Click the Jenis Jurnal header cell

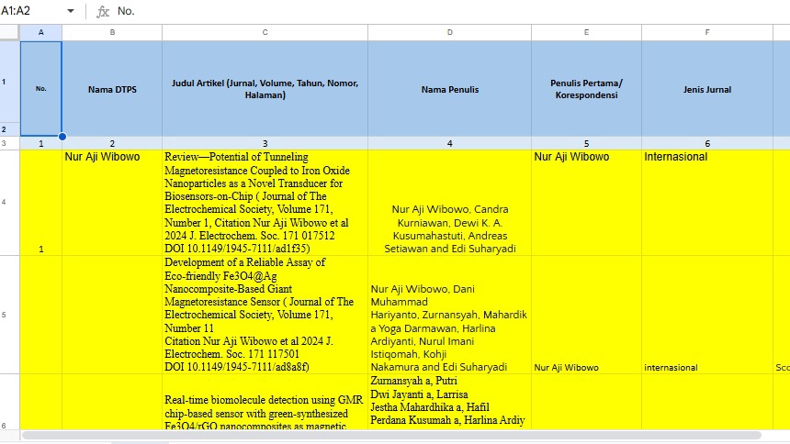click(707, 89)
